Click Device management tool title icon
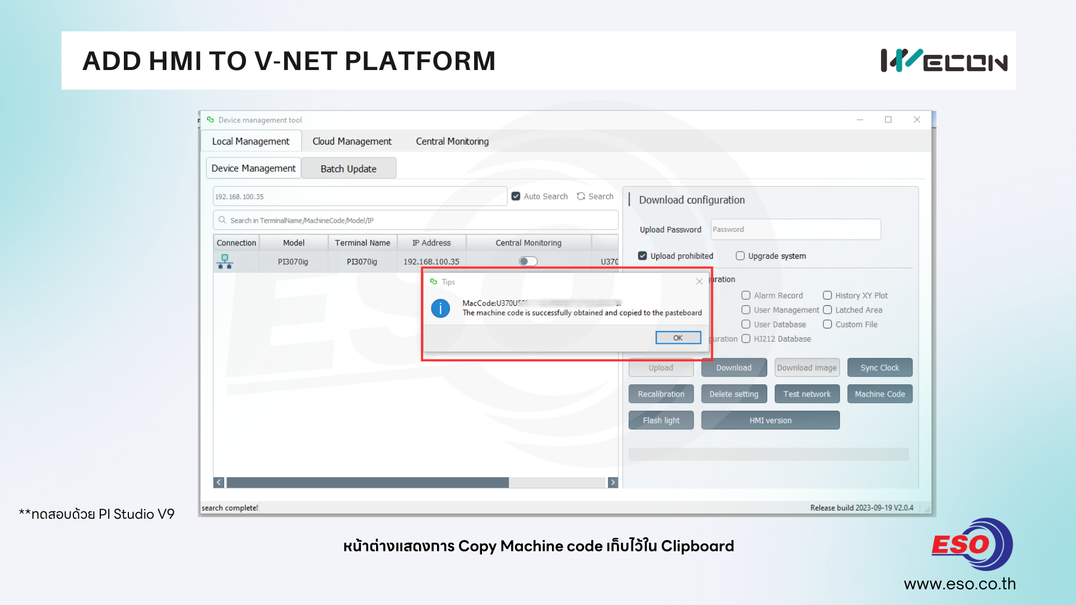 tap(211, 120)
